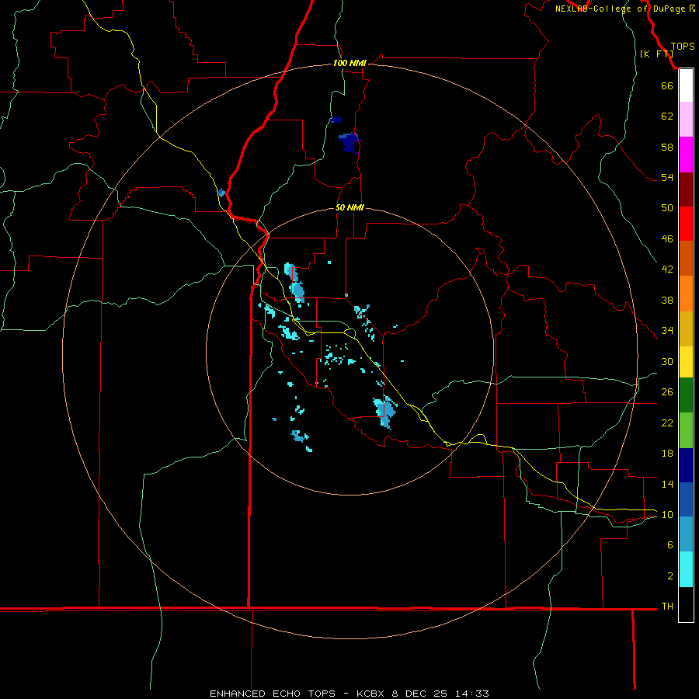This screenshot has width=699, height=699.
Task: Click the small dark blue echo above the large one
Action: (336, 120)
